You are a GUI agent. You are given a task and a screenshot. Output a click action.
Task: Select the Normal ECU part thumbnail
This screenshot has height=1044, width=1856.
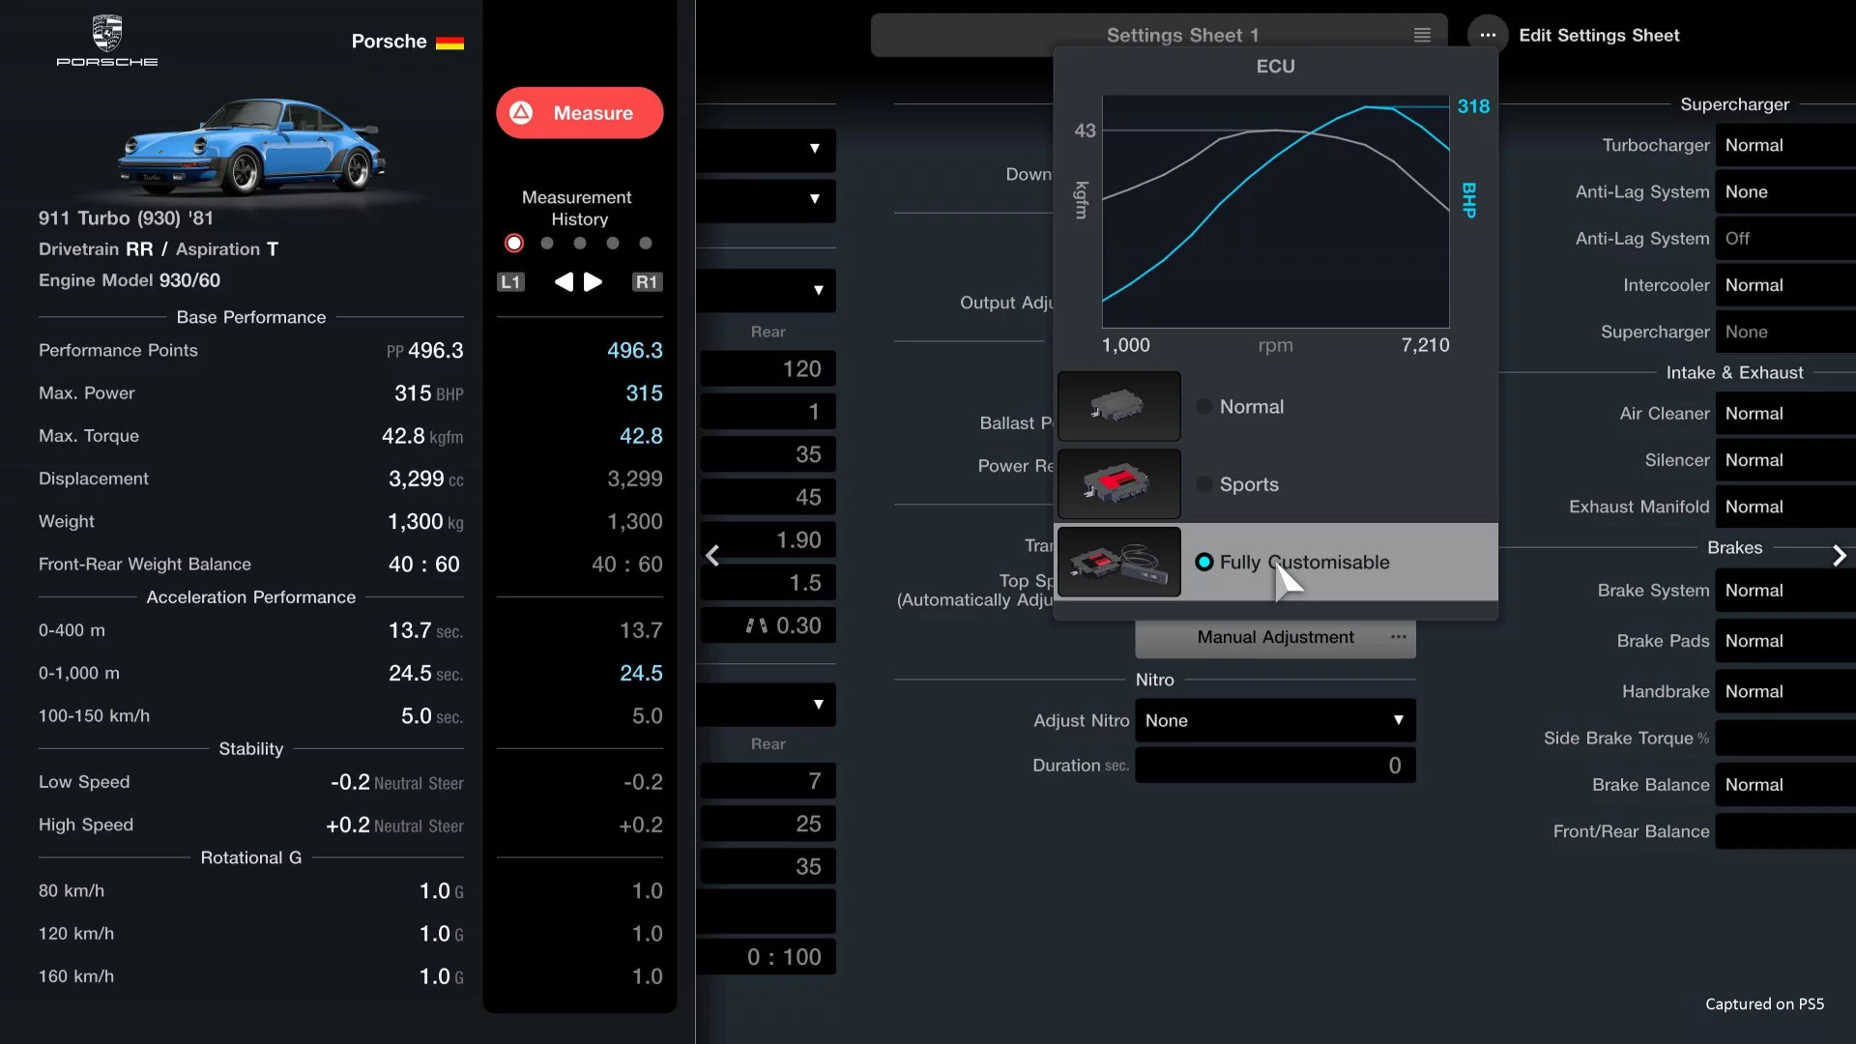click(x=1119, y=406)
